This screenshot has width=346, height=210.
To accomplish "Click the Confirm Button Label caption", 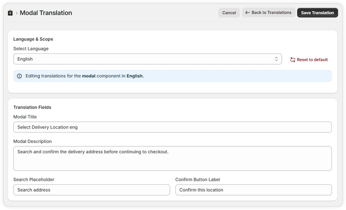I will (198, 180).
